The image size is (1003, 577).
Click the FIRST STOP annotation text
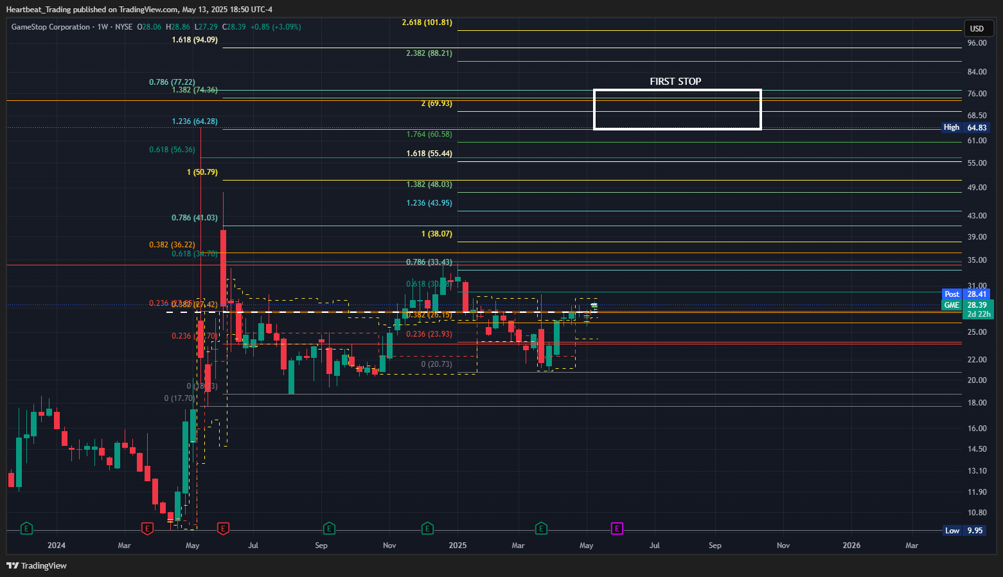(x=675, y=81)
